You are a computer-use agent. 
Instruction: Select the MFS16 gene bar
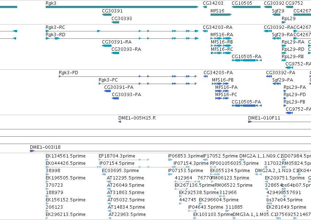point(221,15)
